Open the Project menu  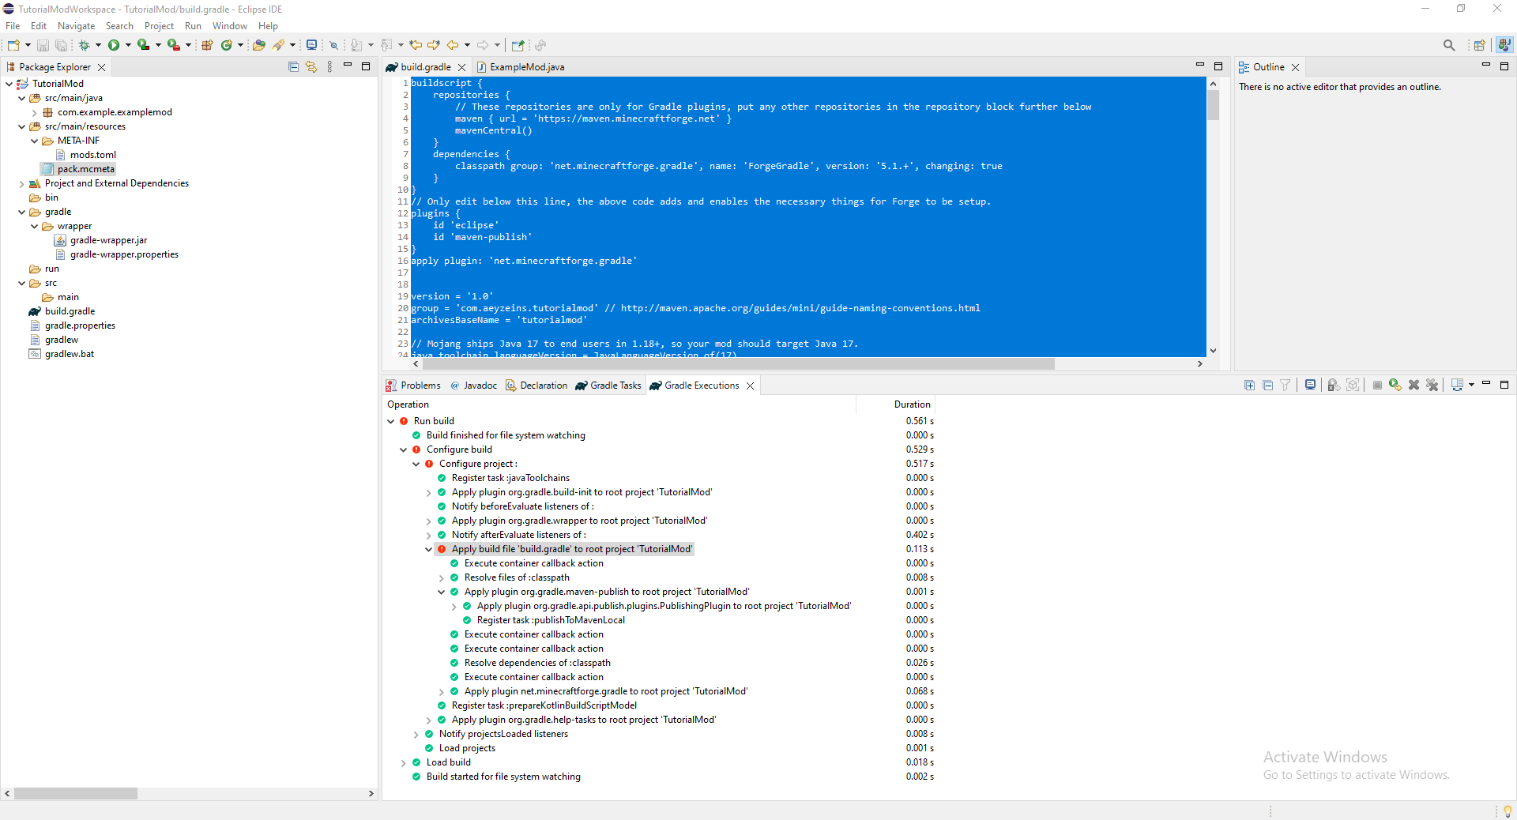point(159,26)
